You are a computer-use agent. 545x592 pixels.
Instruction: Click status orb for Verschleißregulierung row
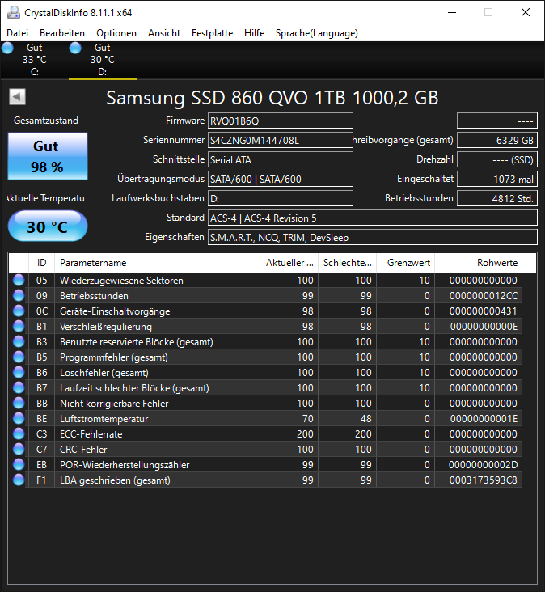coord(19,326)
